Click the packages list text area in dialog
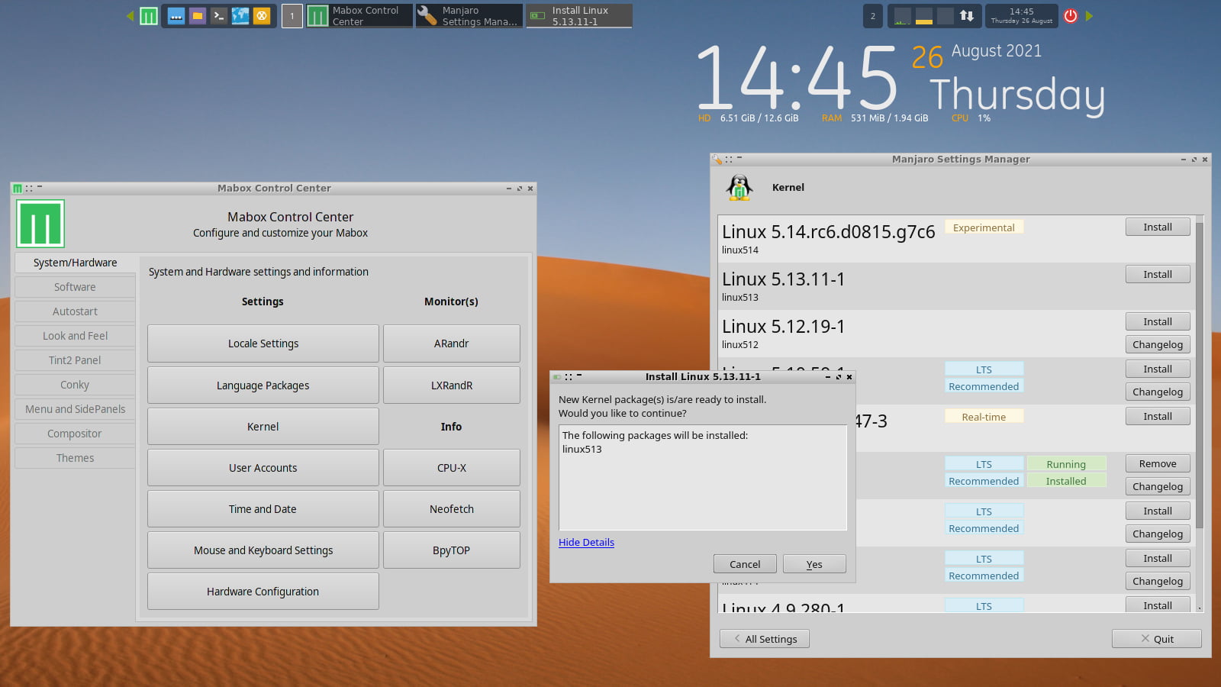 click(703, 478)
